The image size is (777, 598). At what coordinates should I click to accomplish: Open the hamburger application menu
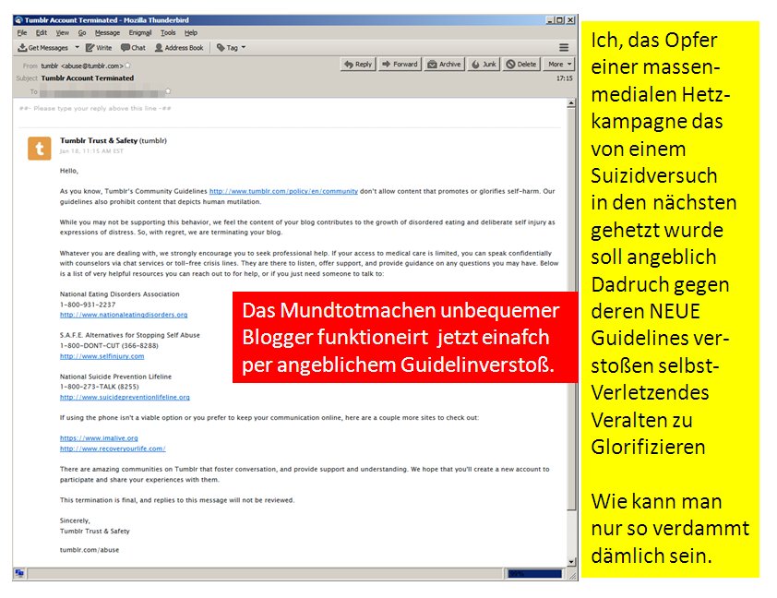point(564,48)
